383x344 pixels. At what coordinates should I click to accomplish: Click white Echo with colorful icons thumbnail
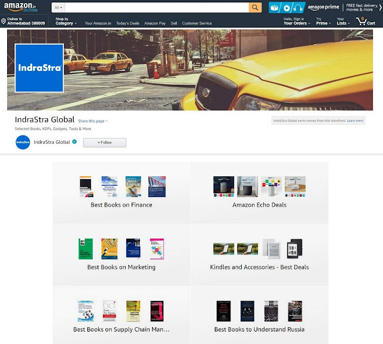(271, 186)
